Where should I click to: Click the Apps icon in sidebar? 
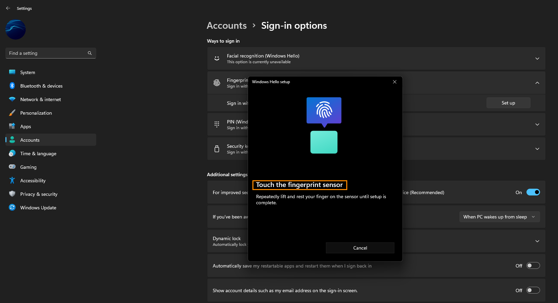[12, 126]
